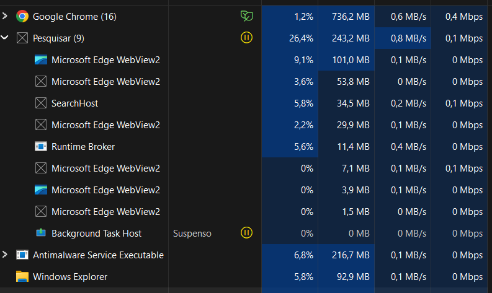This screenshot has width=492, height=293.
Task: Click the icon of the WebView2 process using 53,8 MB
Action: (x=41, y=82)
